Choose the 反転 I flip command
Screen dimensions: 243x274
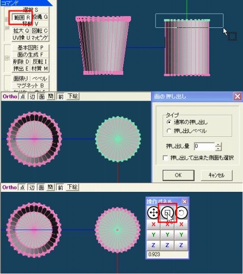pyautogui.click(x=40, y=62)
